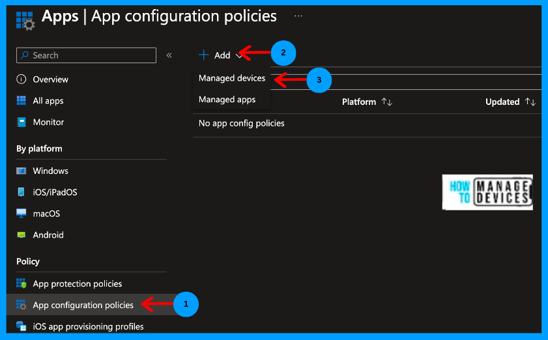This screenshot has height=340, width=548.
Task: Click the App protection policies shield icon
Action: click(x=22, y=283)
